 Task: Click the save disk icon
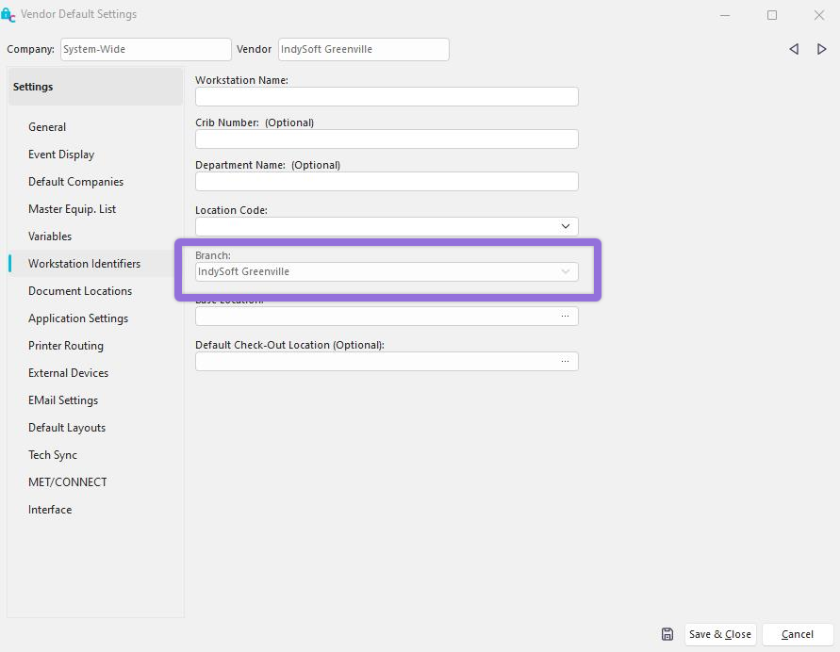667,634
